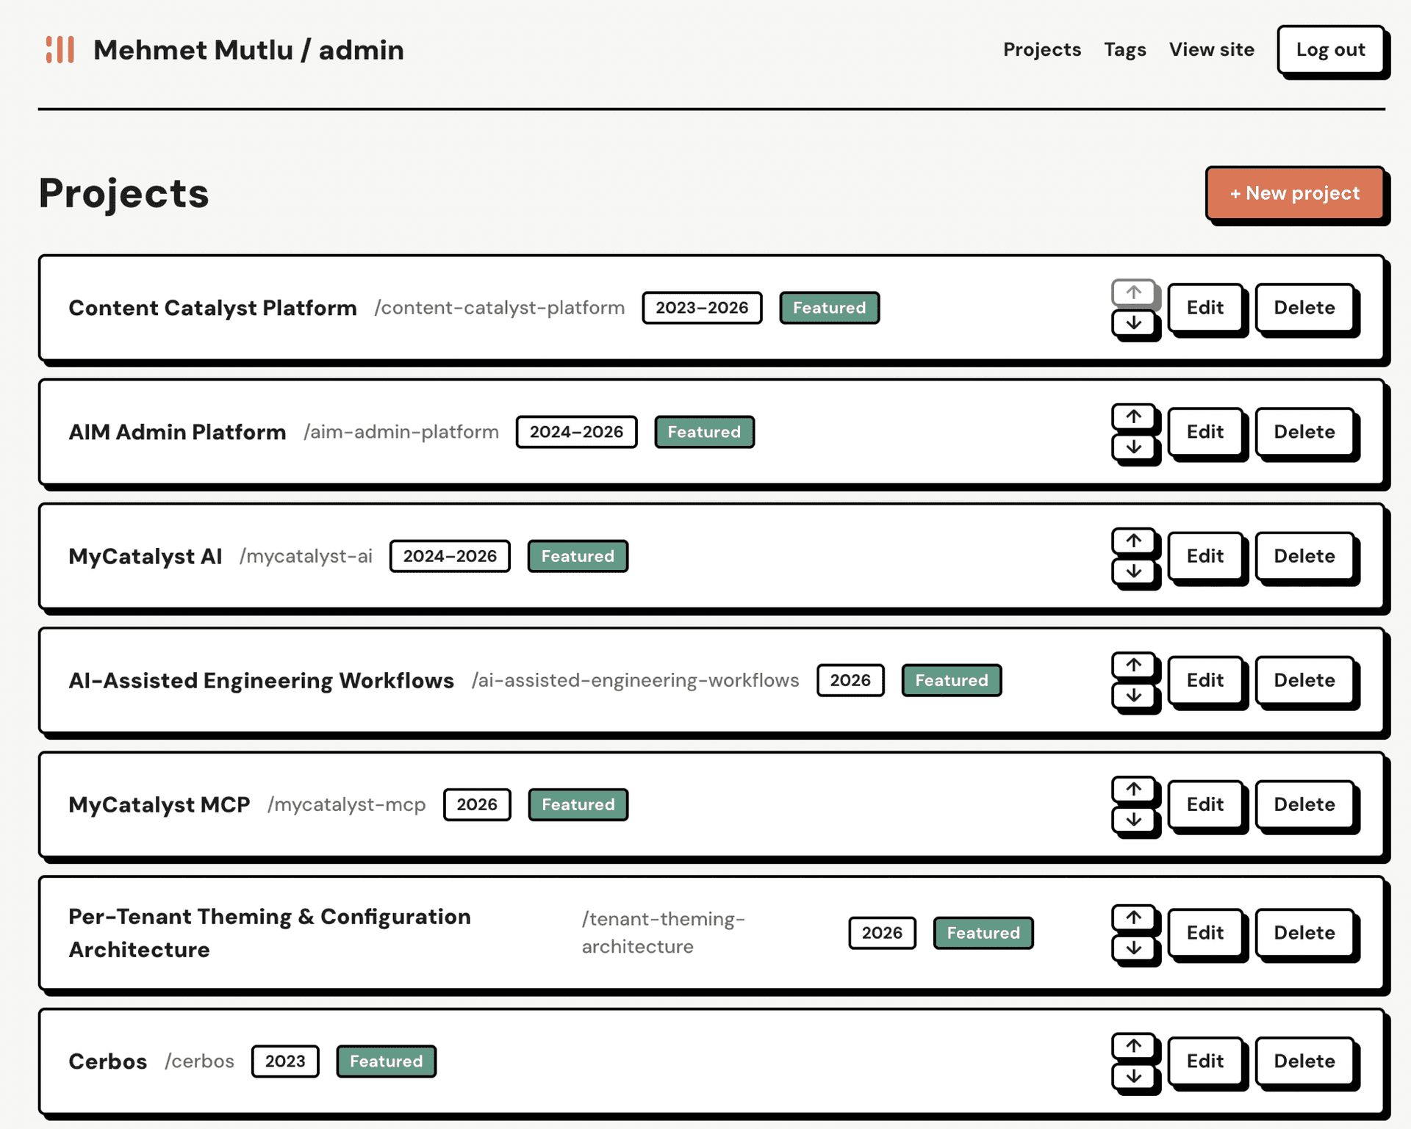Click the /mycatalyst-mcp slug text
The width and height of the screenshot is (1411, 1129).
[347, 804]
